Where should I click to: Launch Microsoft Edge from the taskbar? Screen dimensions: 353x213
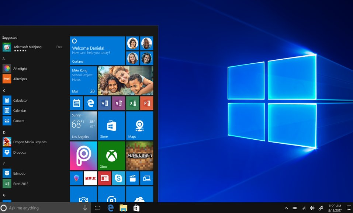click(x=110, y=208)
